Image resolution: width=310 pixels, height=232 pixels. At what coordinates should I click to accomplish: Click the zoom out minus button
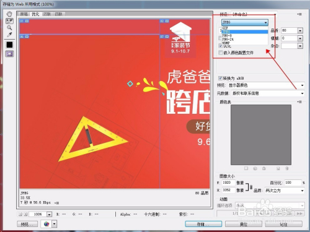click(20, 214)
